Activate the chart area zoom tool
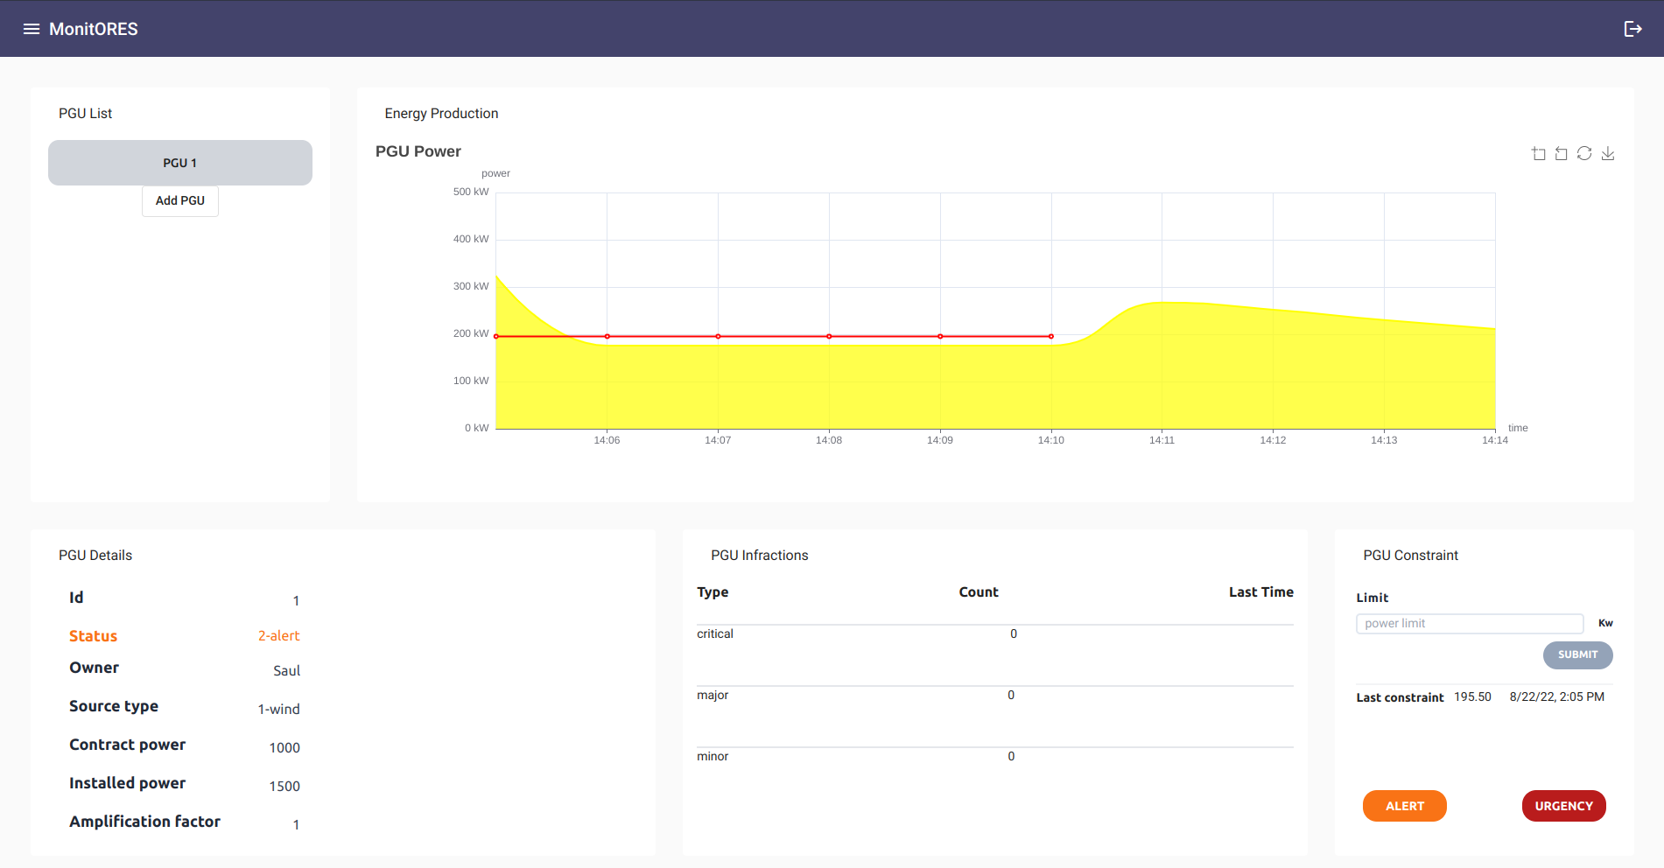 pos(1538,154)
